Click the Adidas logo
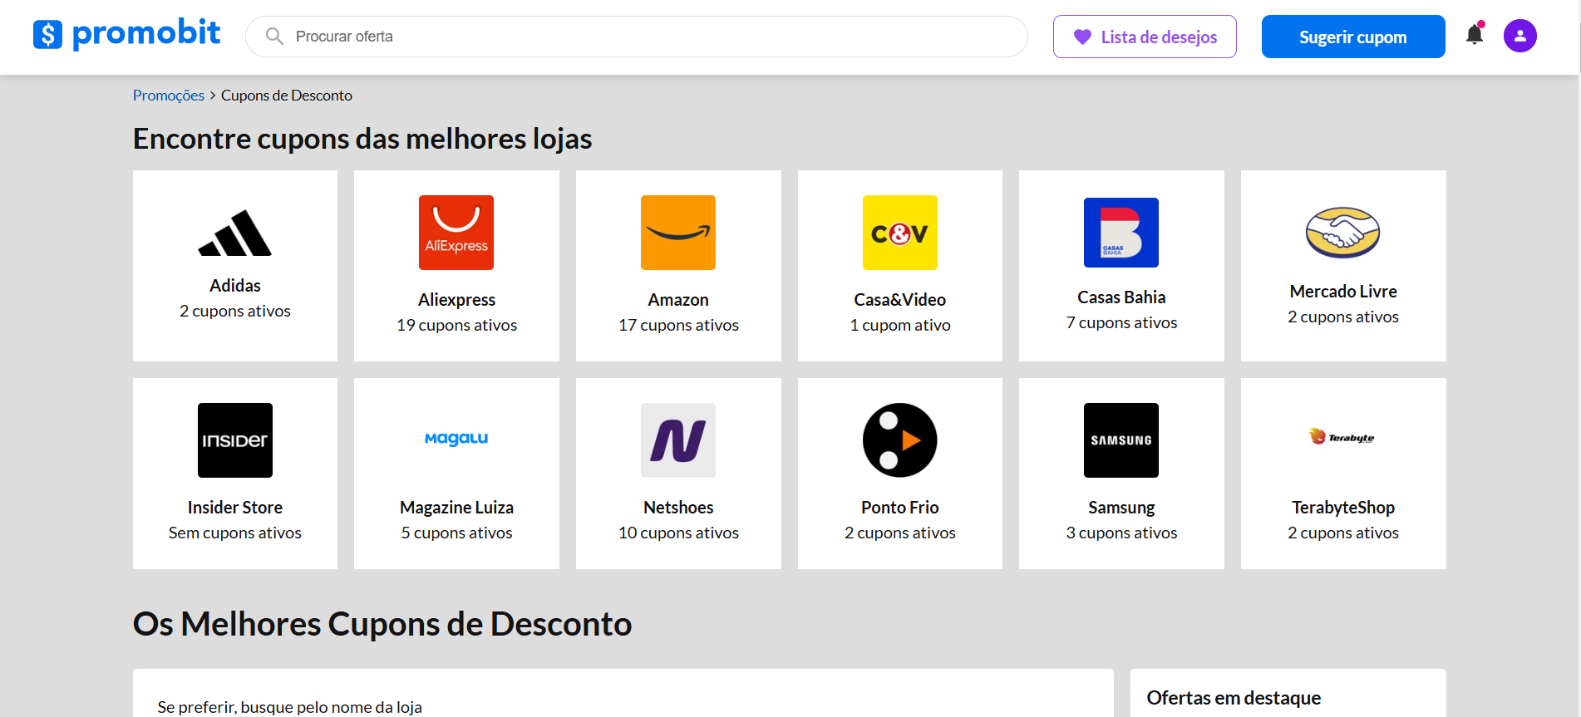The width and height of the screenshot is (1581, 717). (235, 233)
